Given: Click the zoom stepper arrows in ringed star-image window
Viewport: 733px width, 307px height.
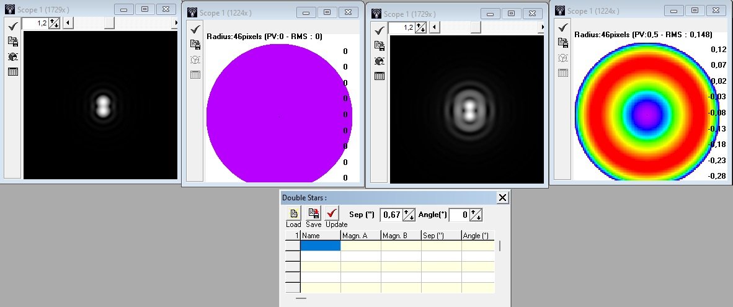Looking at the screenshot, I should click(x=420, y=27).
